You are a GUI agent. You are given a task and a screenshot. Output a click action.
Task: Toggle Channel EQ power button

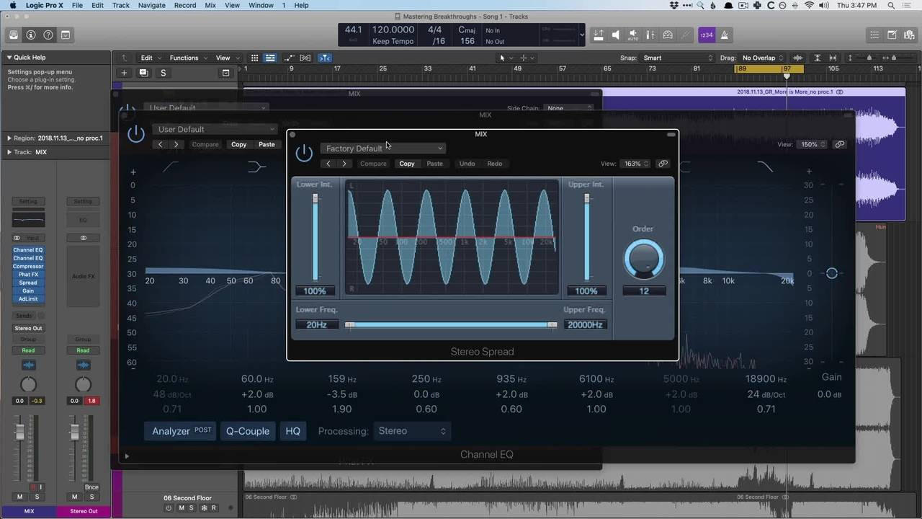135,133
